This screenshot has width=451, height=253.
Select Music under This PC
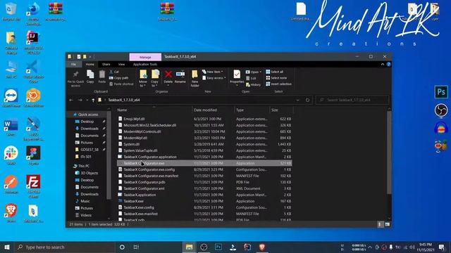click(x=85, y=201)
